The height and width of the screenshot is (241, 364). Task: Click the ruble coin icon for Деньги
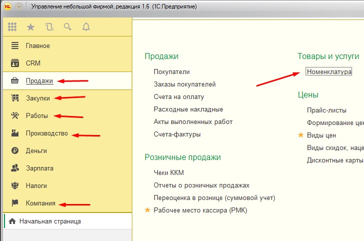click(x=15, y=150)
